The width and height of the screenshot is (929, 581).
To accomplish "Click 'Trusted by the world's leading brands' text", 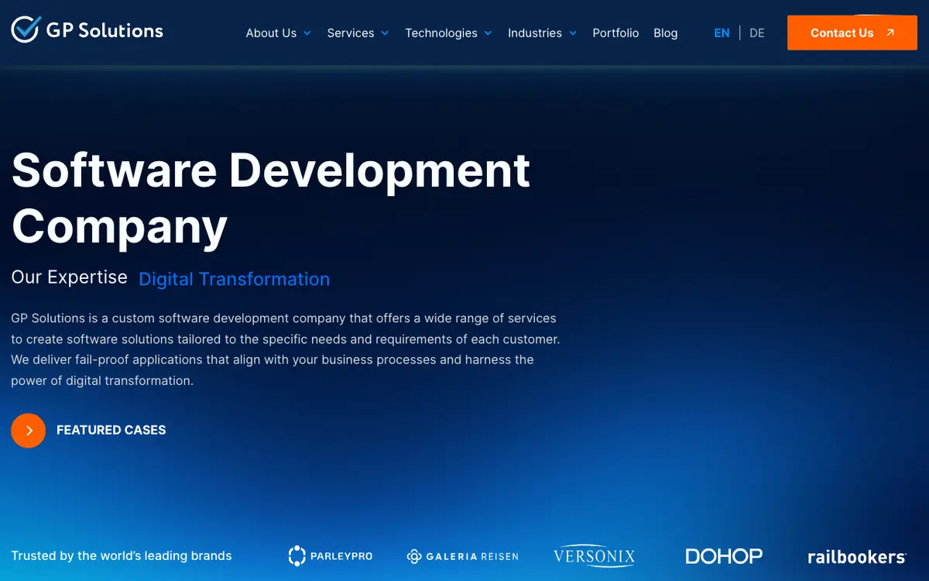I will (x=122, y=555).
